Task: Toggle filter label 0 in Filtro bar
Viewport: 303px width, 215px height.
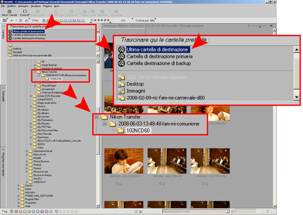Action: tap(44, 21)
